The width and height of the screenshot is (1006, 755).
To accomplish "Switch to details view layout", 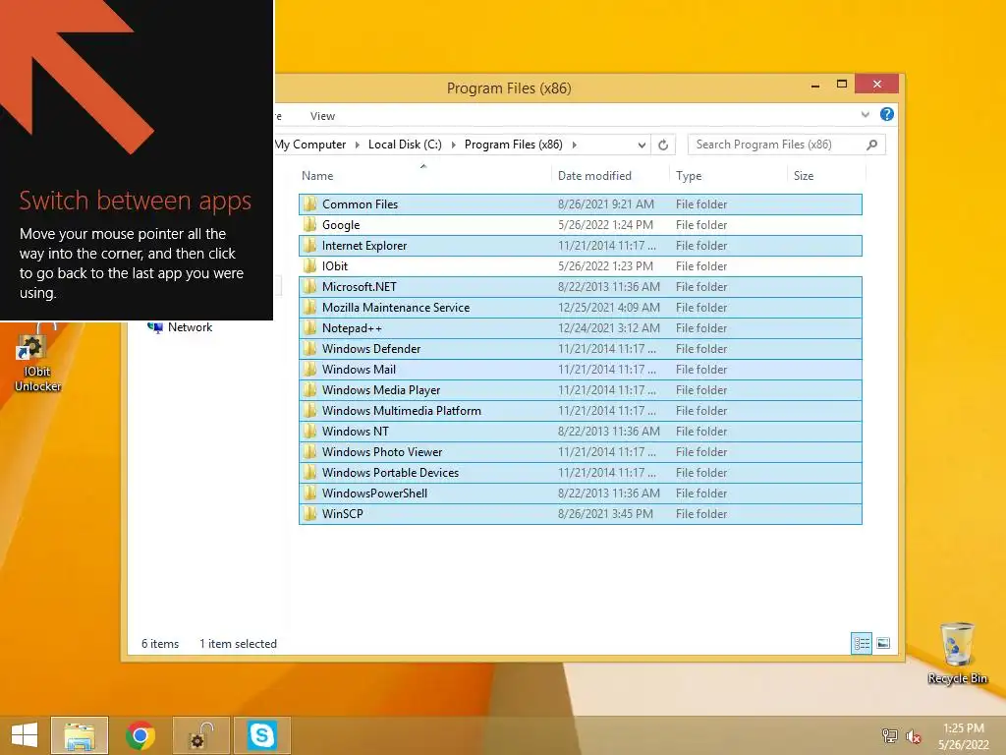I will pyautogui.click(x=861, y=643).
